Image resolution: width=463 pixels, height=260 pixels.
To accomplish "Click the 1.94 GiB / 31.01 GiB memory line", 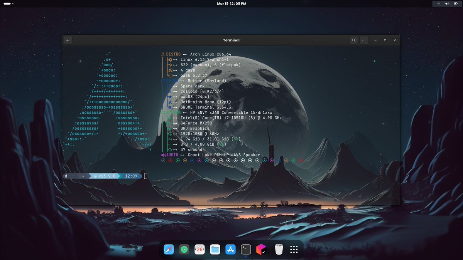I will [x=211, y=139].
